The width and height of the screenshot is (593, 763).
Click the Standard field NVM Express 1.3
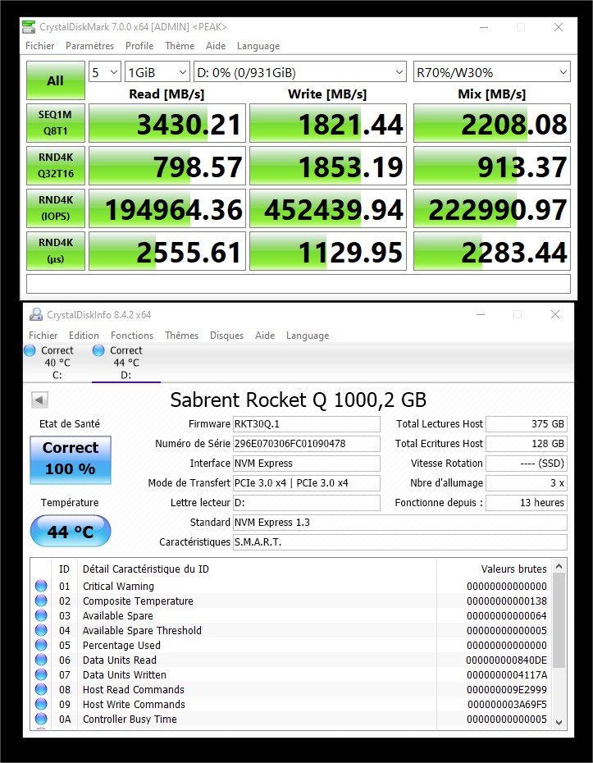coord(400,522)
